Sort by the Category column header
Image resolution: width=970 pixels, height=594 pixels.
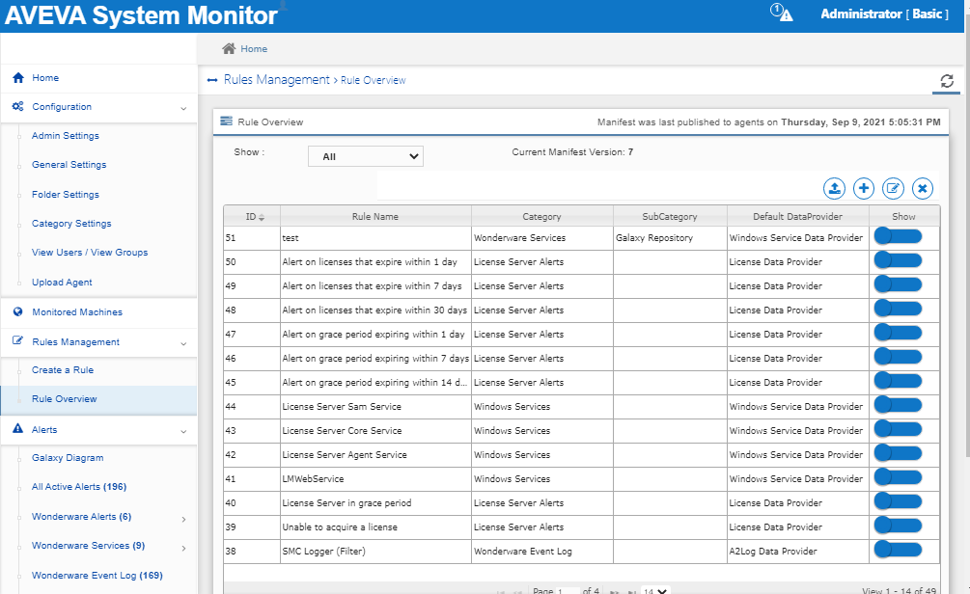[x=541, y=216]
